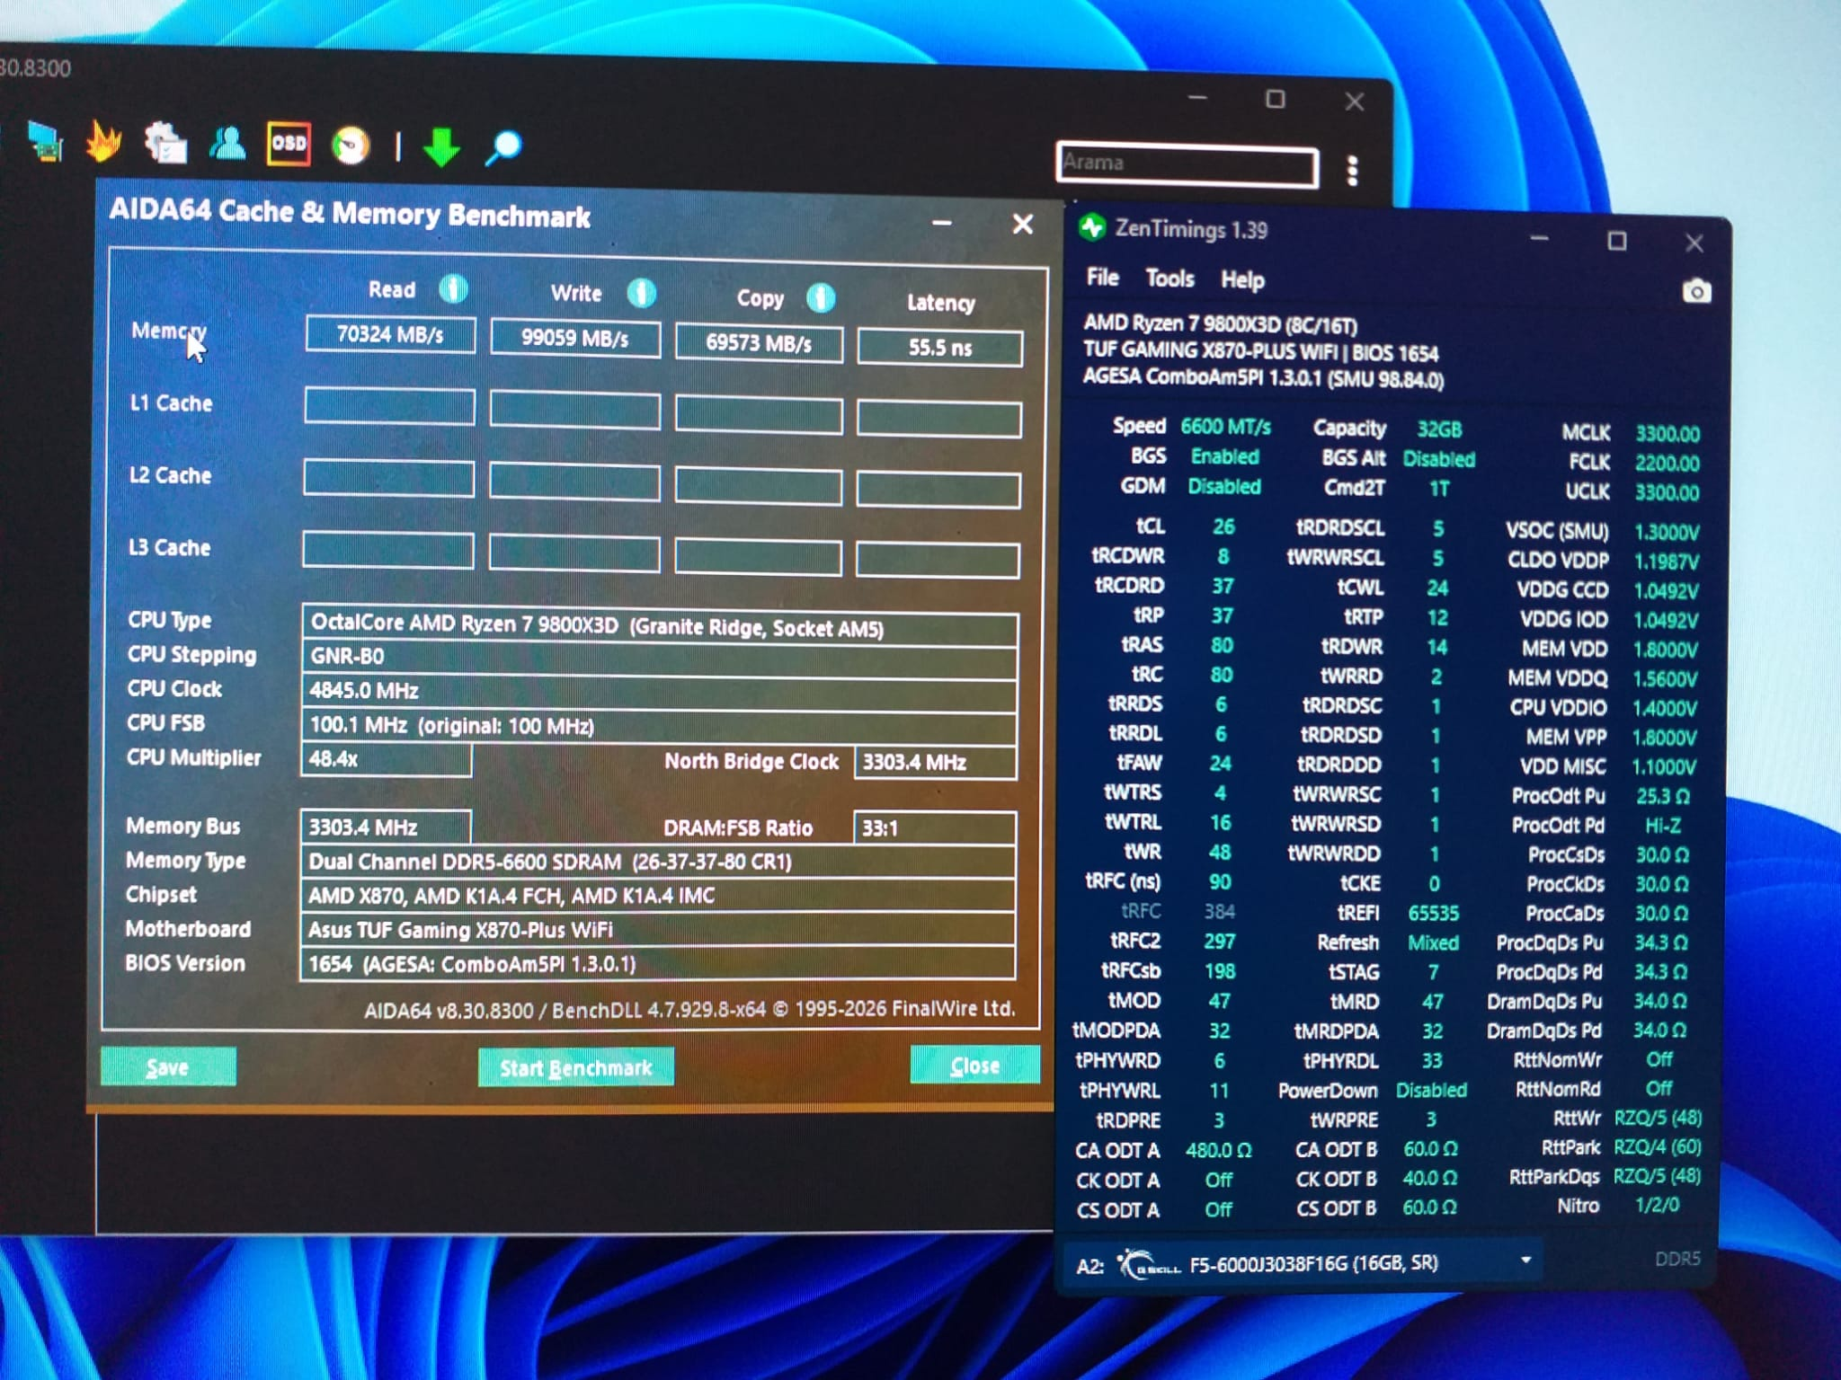
Task: Click the Speed value 6600 MT/s in ZenTimings
Action: [1225, 427]
